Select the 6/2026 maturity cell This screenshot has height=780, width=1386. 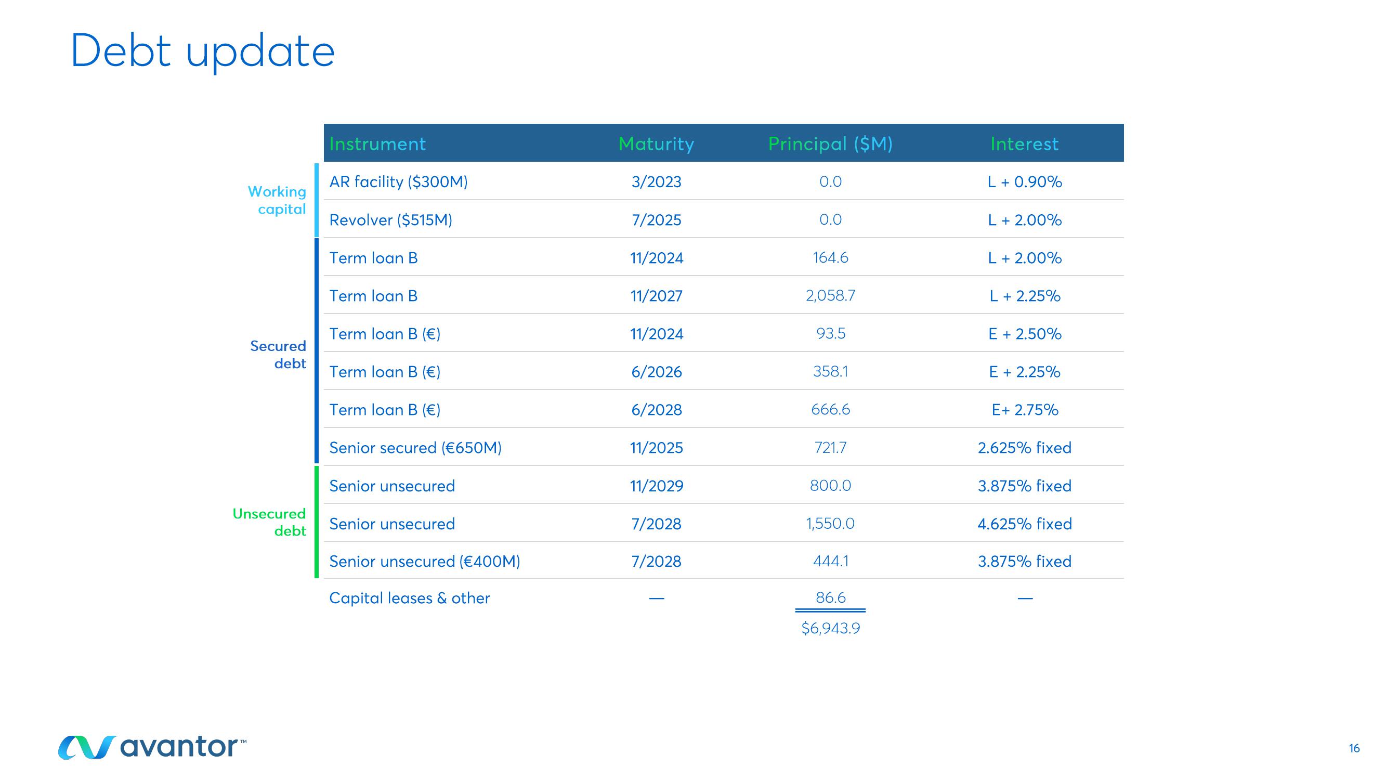(657, 372)
